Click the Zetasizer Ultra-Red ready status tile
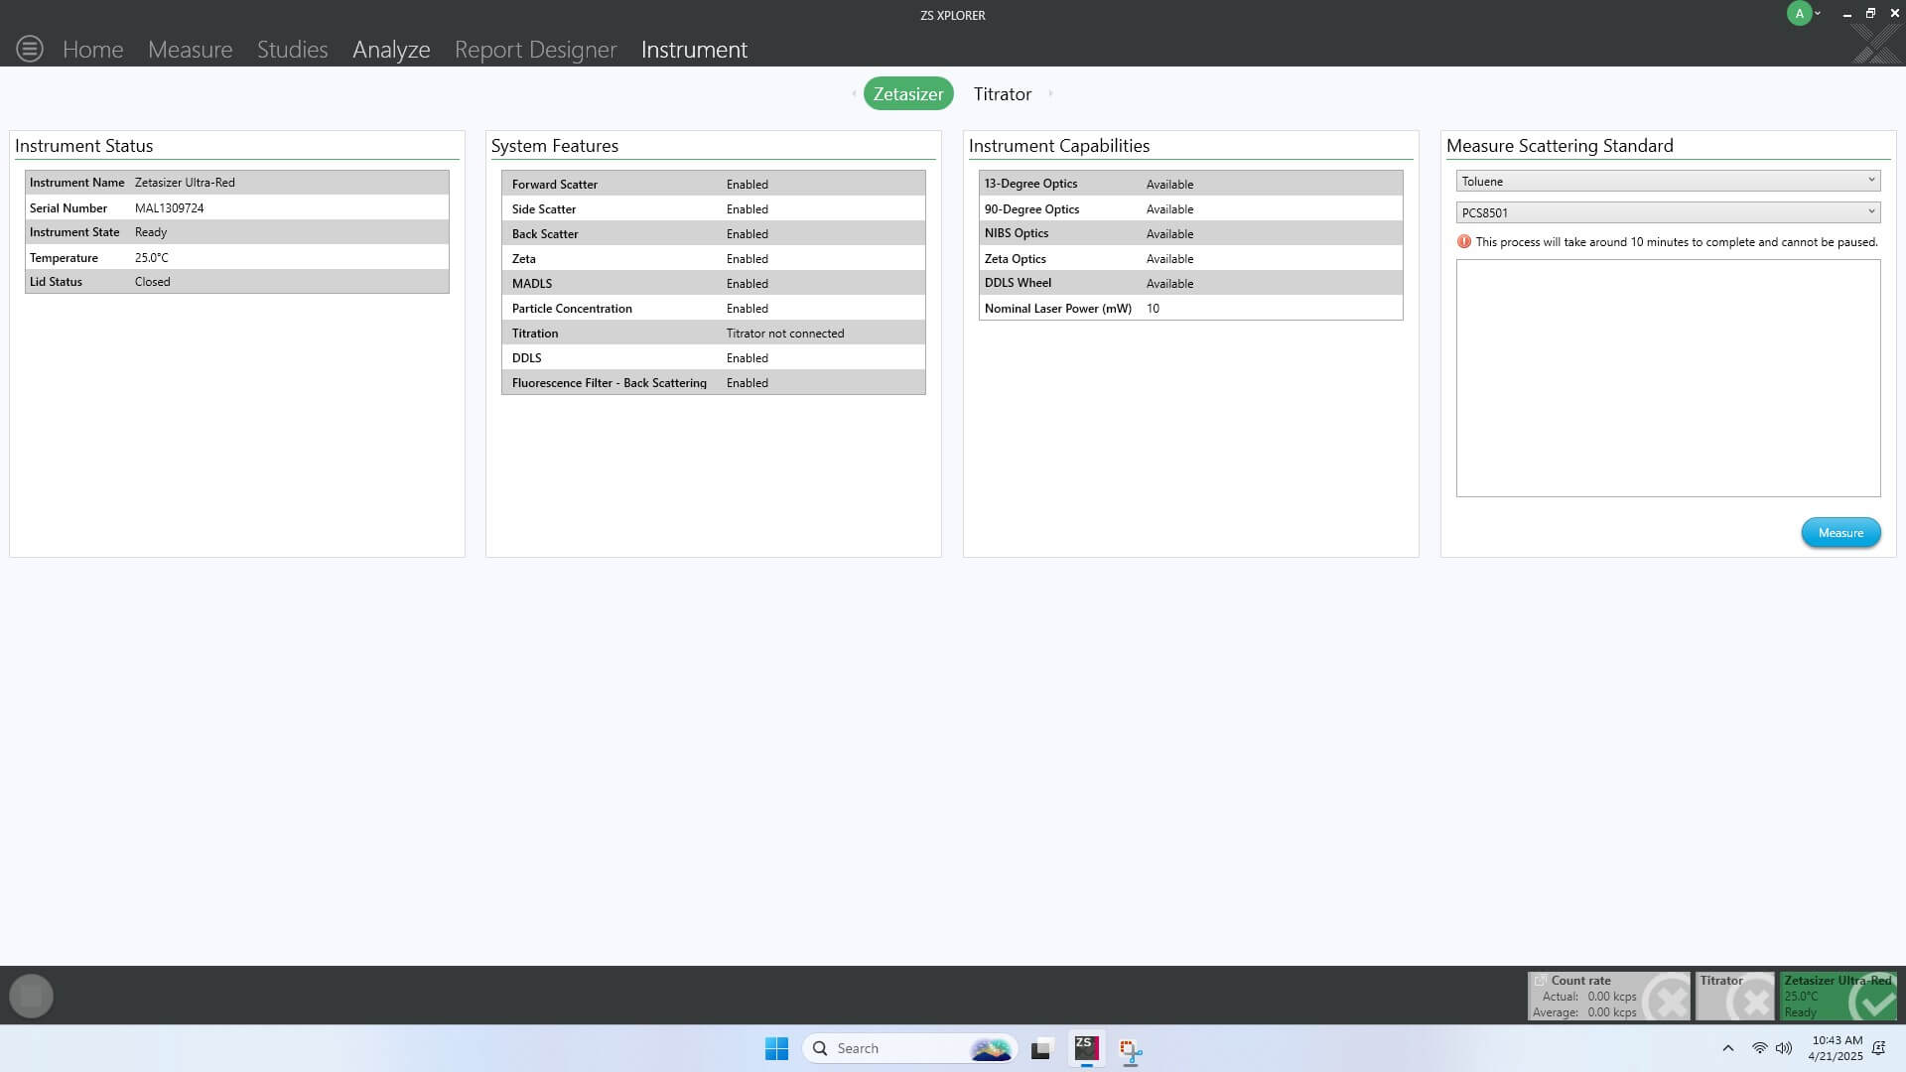Viewport: 1906px width, 1072px height. point(1838,996)
